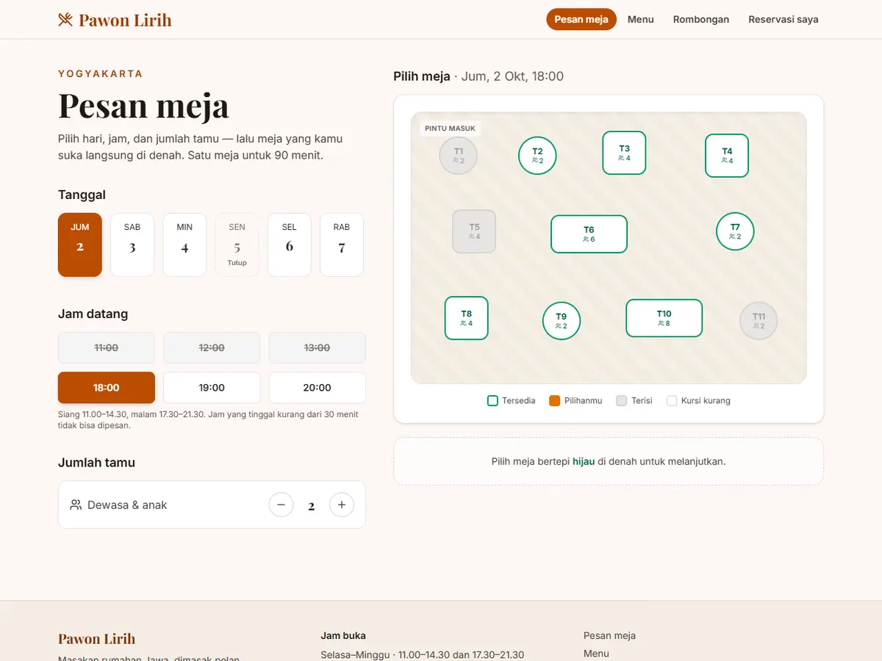
Task: Click the grey Terisi legend swatch
Action: tap(622, 400)
